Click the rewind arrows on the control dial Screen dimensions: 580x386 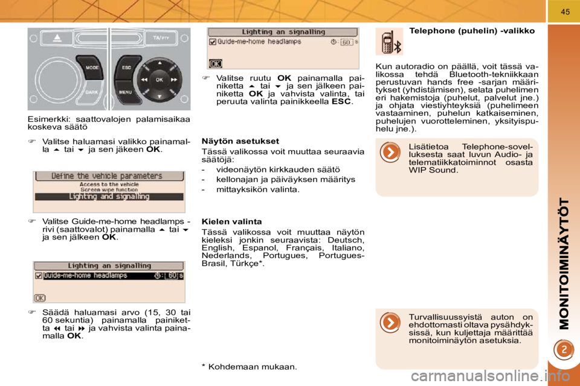144,80
